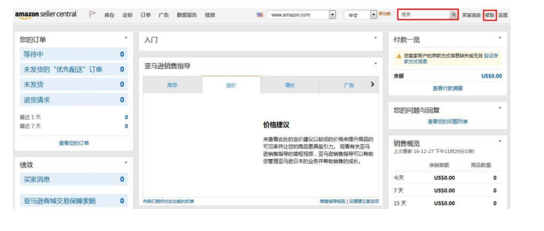Open the 设置建议首选项 link
544x231 pixels.
point(364,201)
